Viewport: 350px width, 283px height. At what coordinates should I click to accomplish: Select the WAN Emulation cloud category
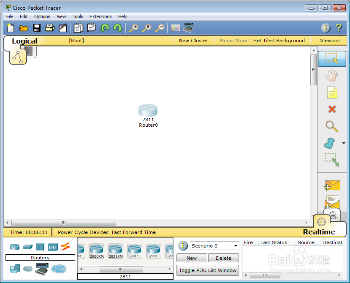(x=28, y=269)
